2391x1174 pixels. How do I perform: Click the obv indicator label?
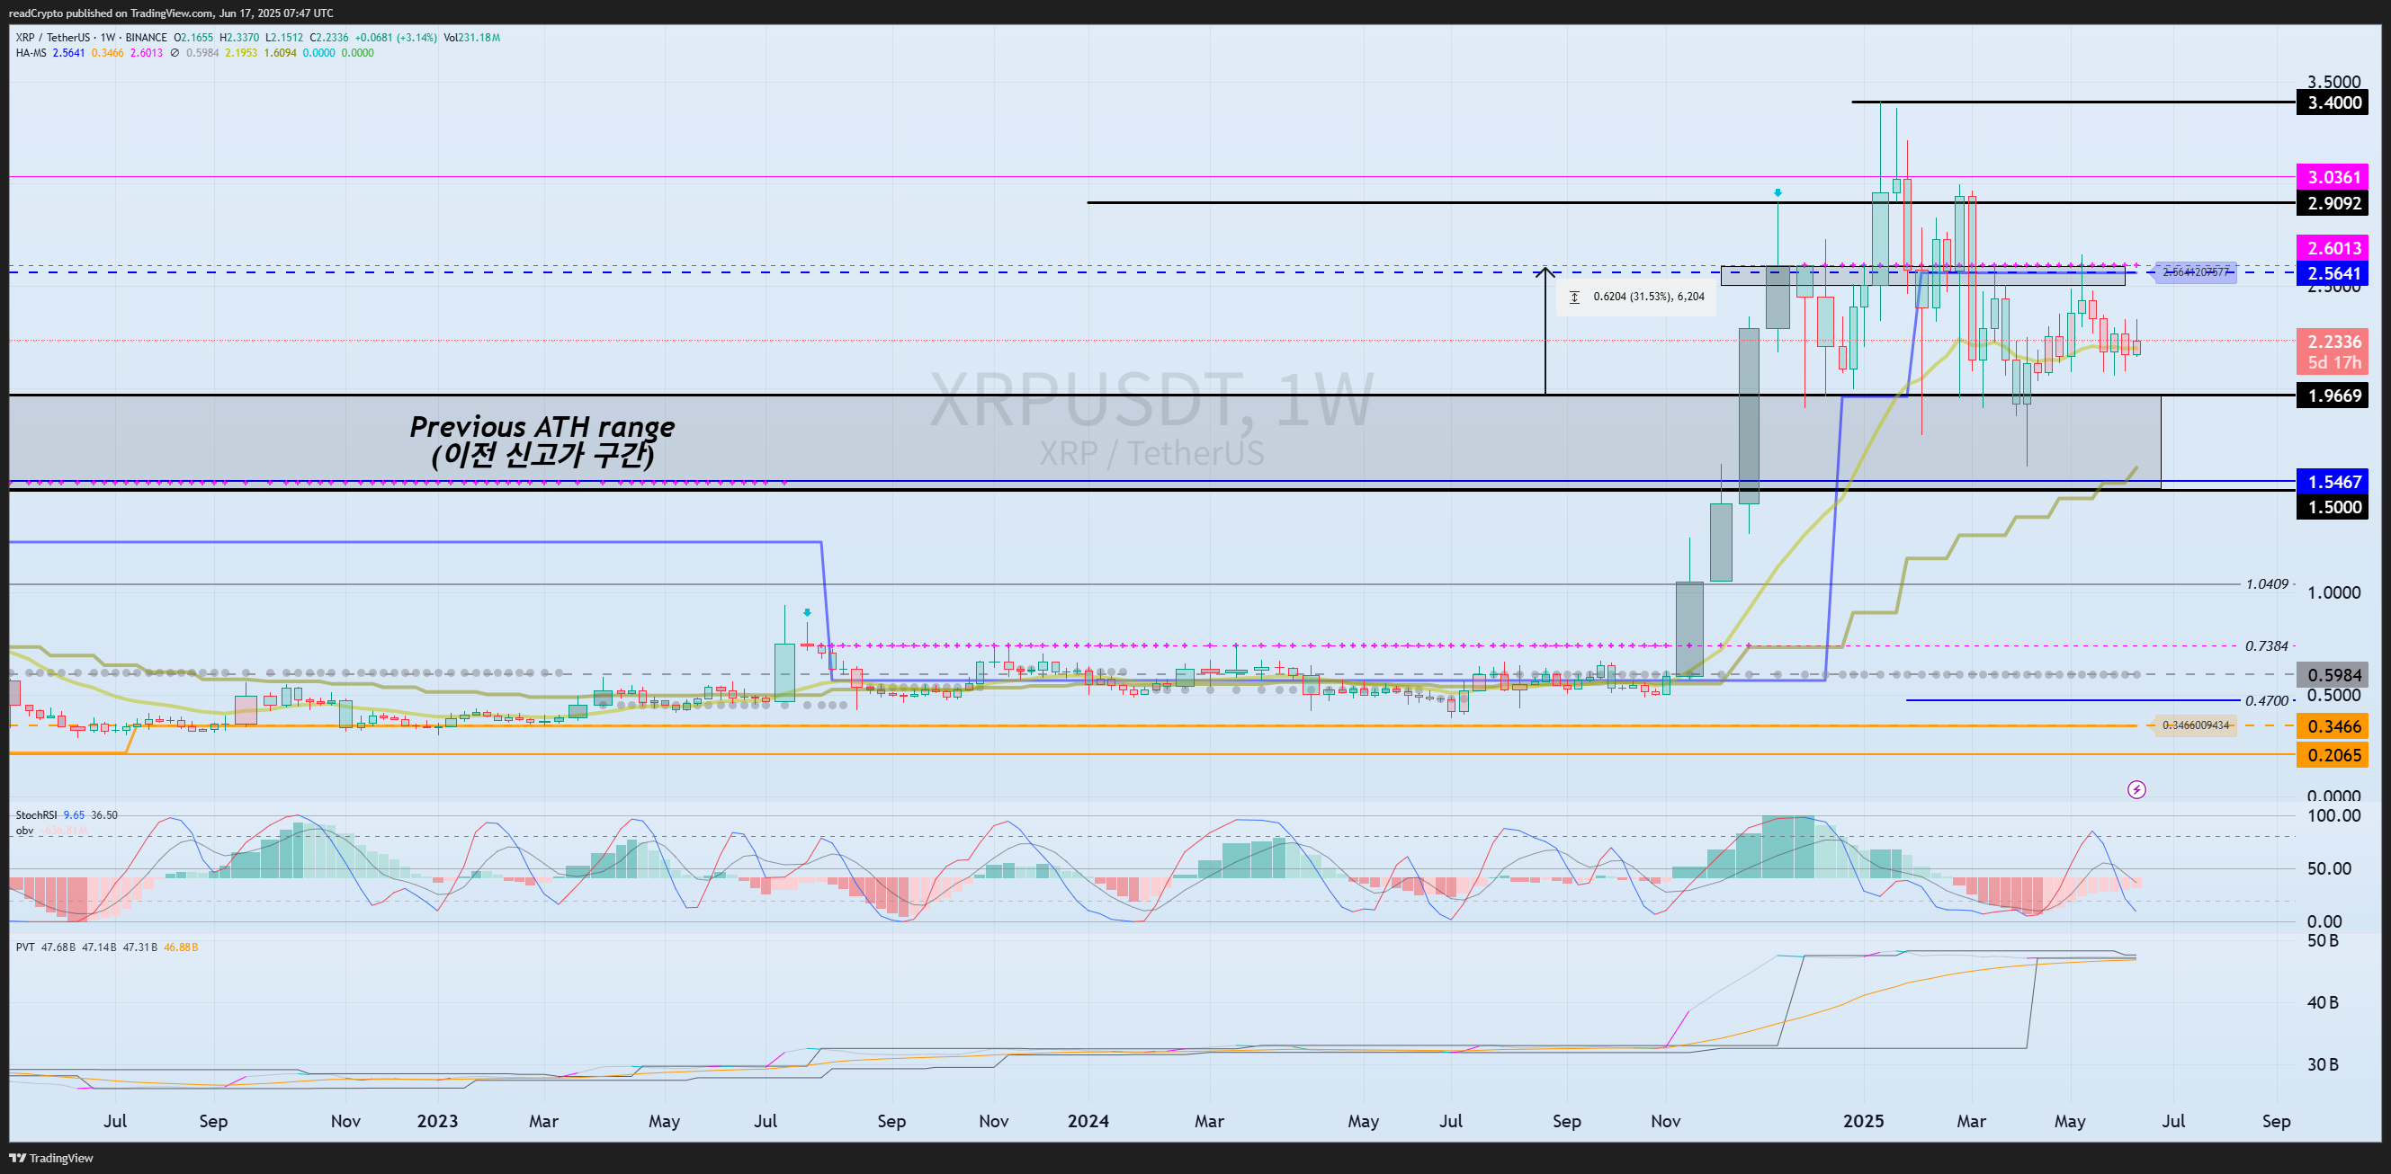click(x=24, y=830)
